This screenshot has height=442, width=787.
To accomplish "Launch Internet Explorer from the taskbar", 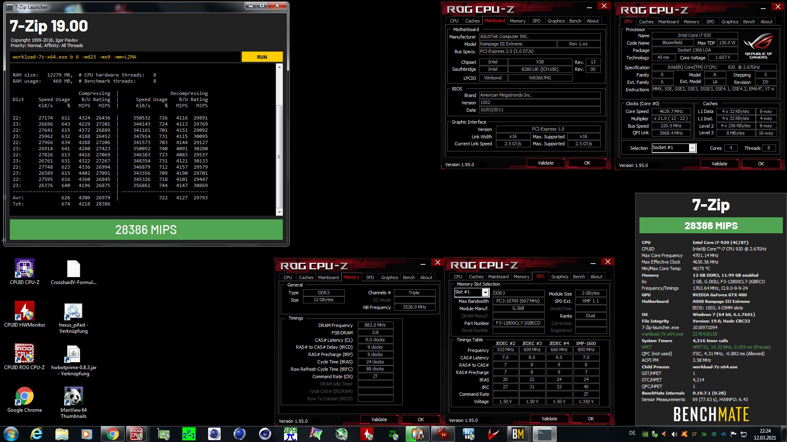I will (x=36, y=434).
